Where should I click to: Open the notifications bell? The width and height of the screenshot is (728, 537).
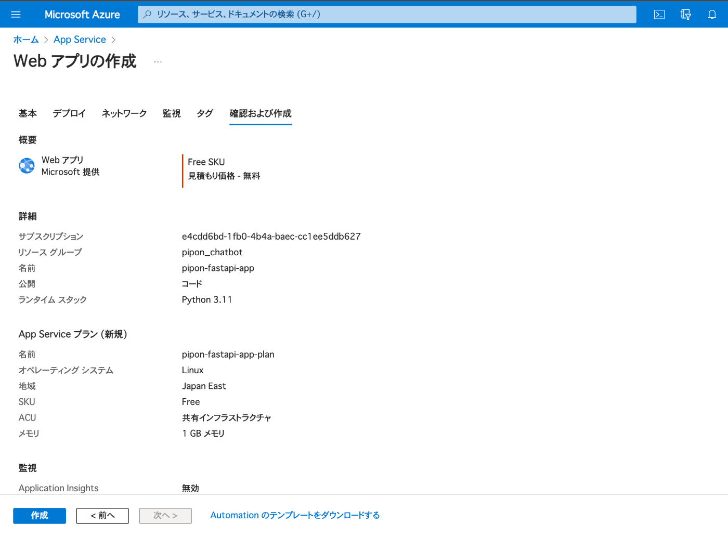click(712, 15)
